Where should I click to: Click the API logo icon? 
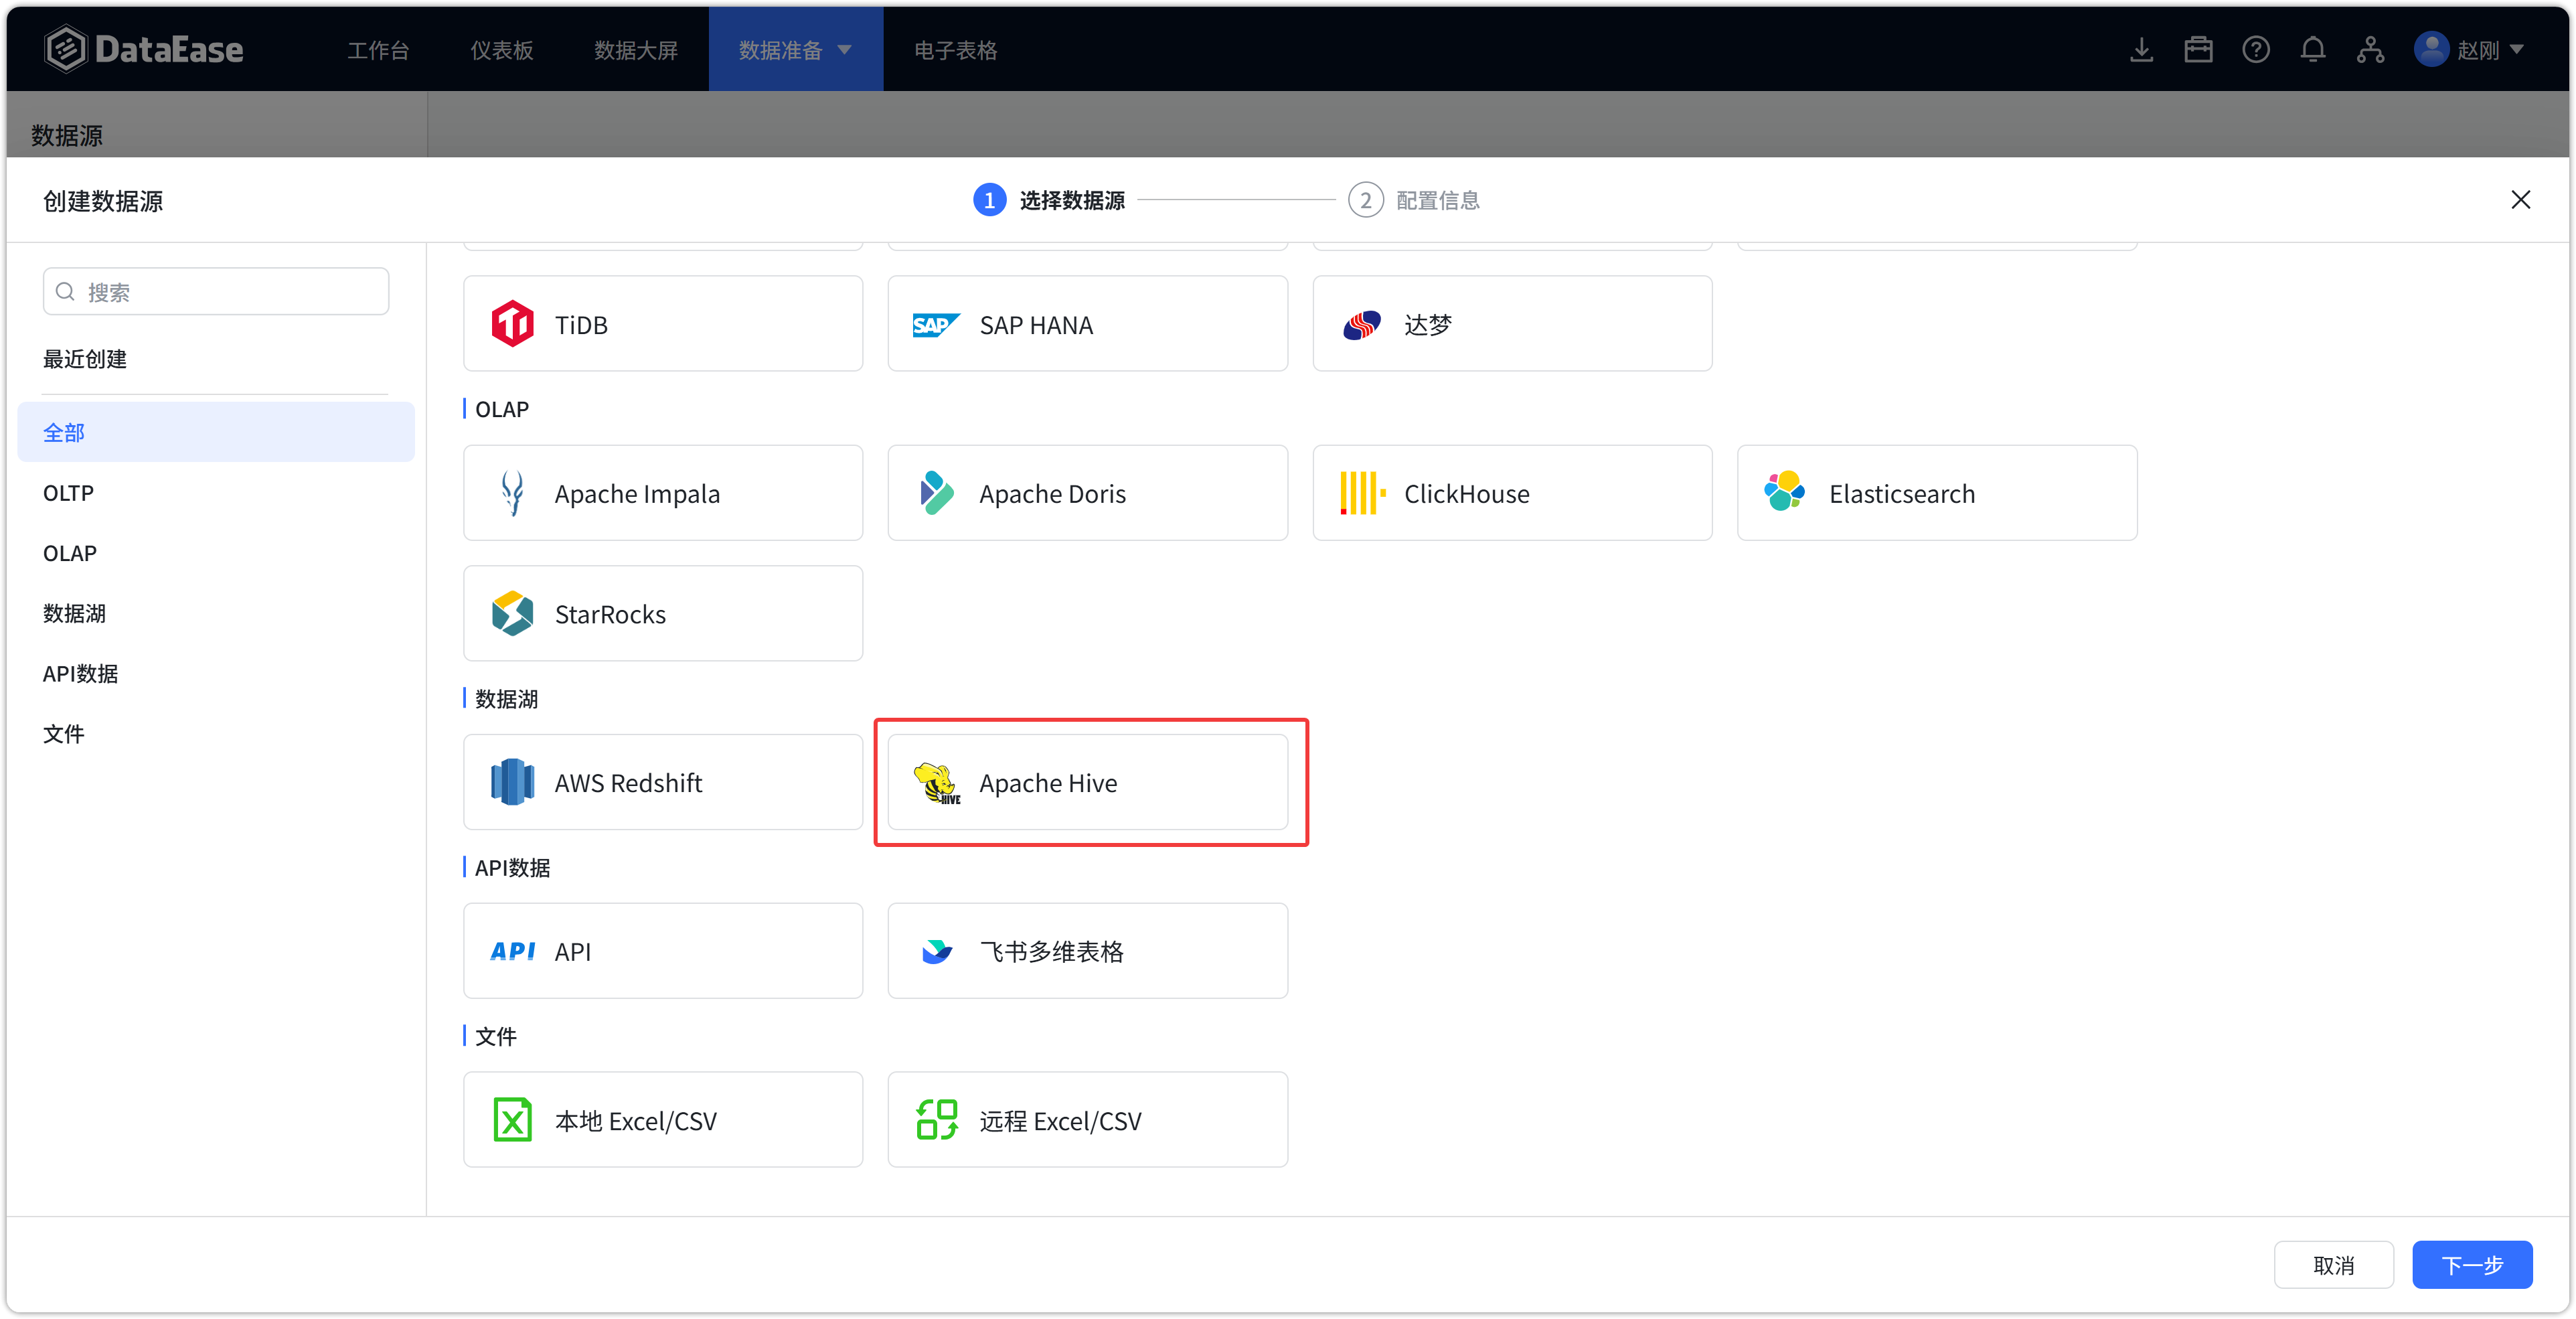512,951
